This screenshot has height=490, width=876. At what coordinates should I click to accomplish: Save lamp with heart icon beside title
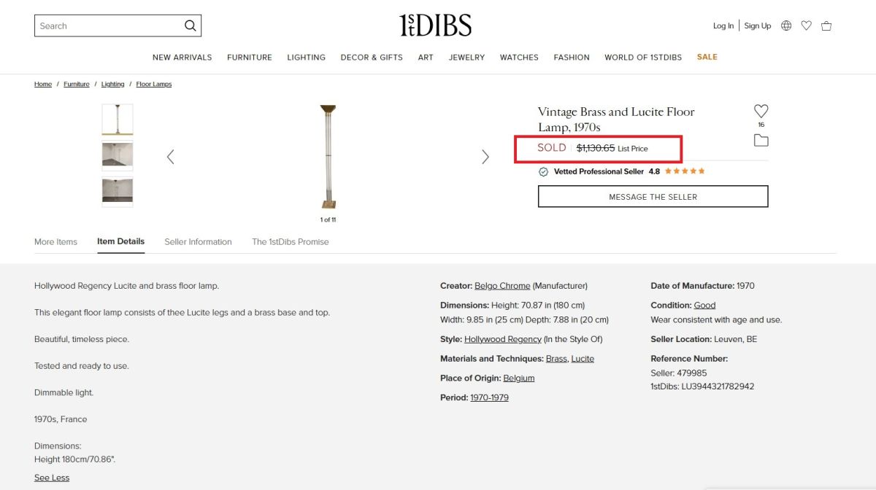(761, 112)
